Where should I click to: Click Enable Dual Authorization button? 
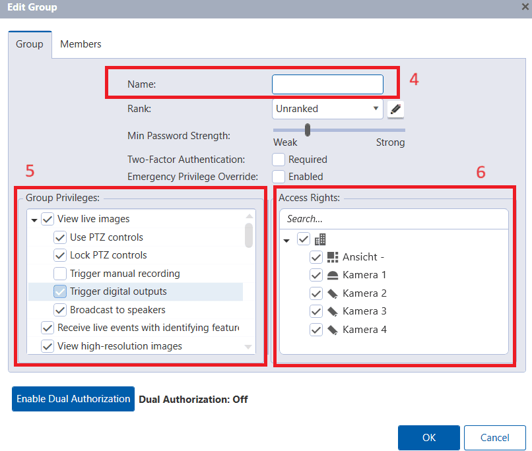coord(73,398)
